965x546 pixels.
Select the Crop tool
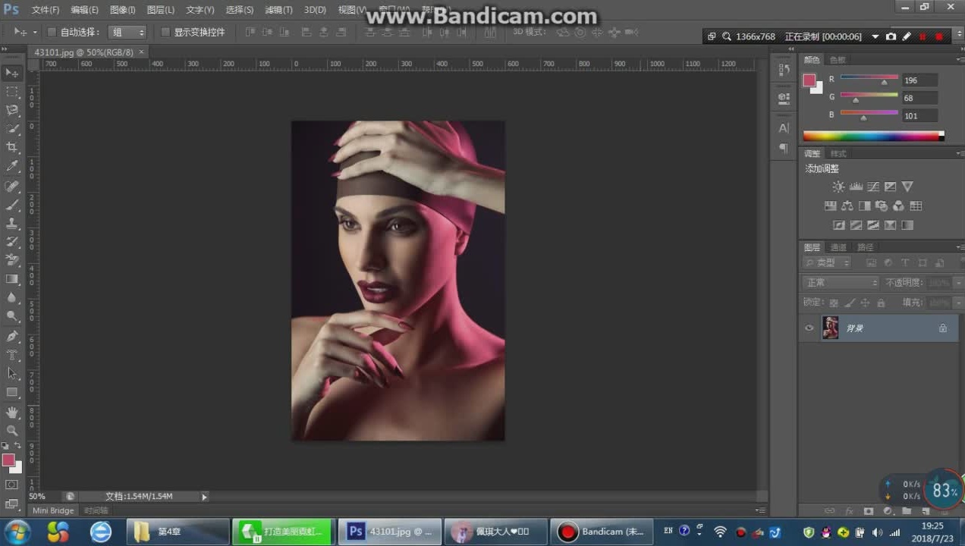[12, 147]
